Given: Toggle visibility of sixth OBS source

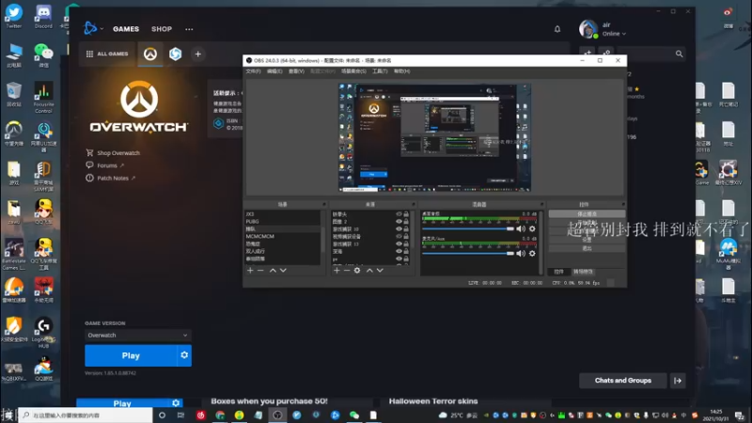Looking at the screenshot, I should [399, 251].
